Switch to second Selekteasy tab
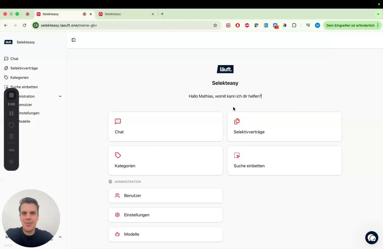 coord(127,14)
